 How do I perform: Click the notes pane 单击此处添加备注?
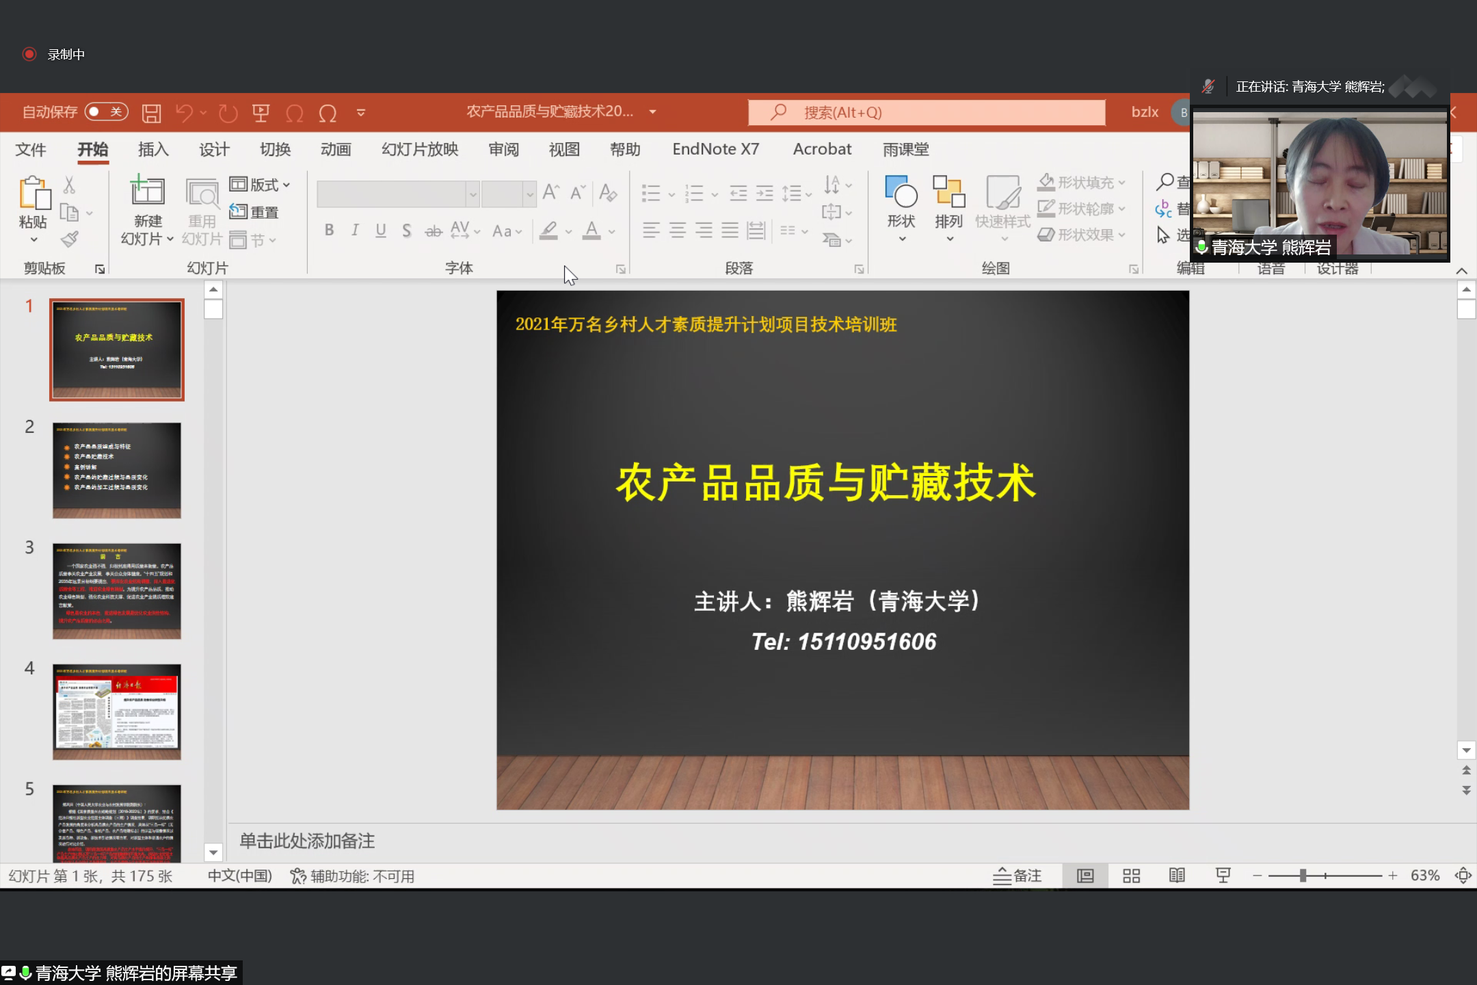point(307,841)
